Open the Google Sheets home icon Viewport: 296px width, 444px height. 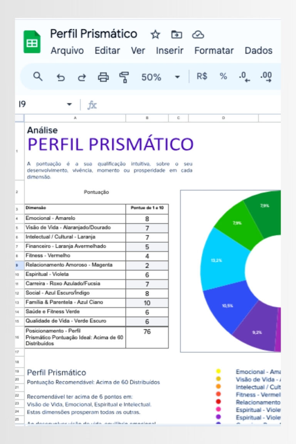point(32,42)
